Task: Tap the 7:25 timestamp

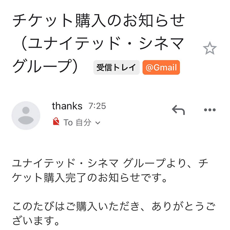Action: point(97,106)
